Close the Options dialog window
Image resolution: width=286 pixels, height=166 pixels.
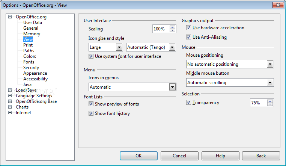point(278,5)
